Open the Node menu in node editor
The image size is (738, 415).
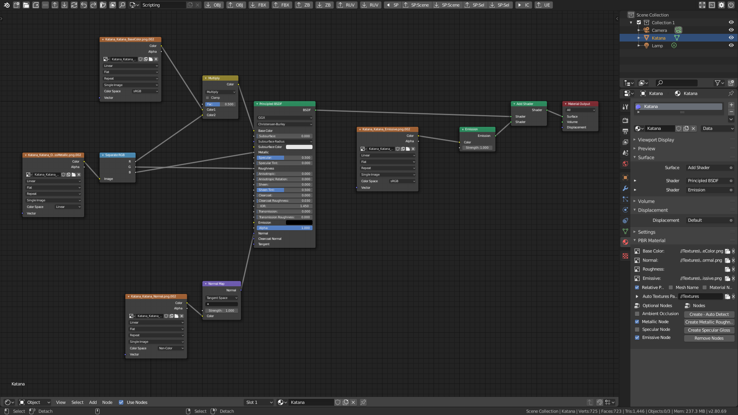107,402
